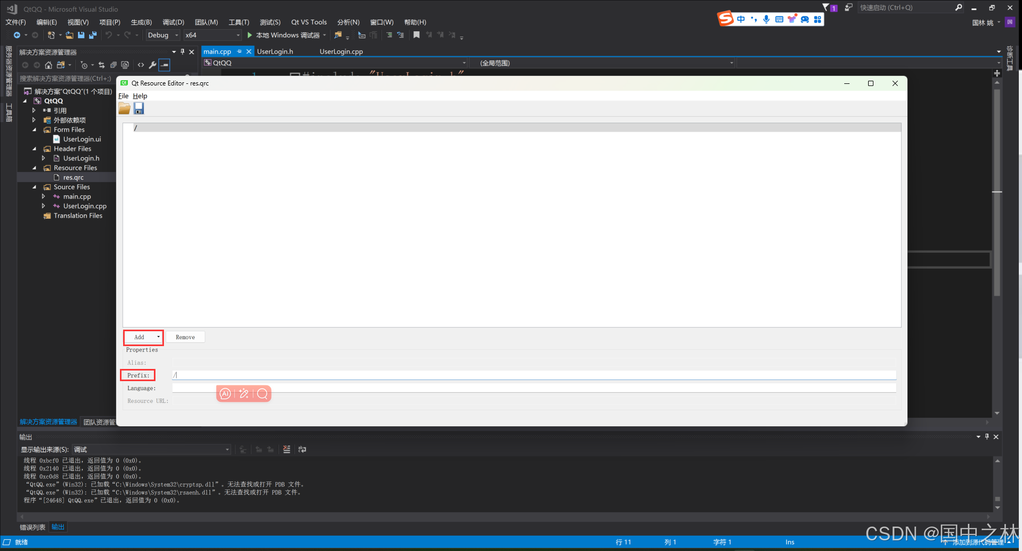
Task: Click the Open folder icon in Qt Resource Editor
Action: (x=124, y=108)
